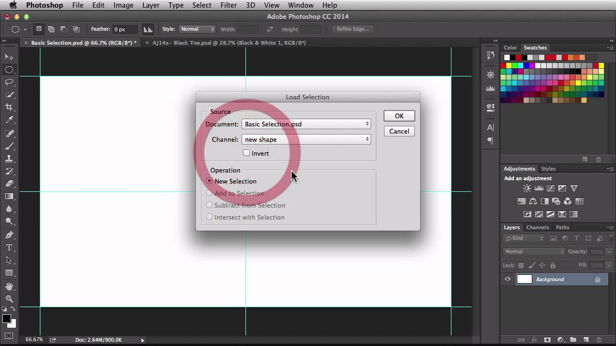Open the Apple menu

[x=13, y=5]
